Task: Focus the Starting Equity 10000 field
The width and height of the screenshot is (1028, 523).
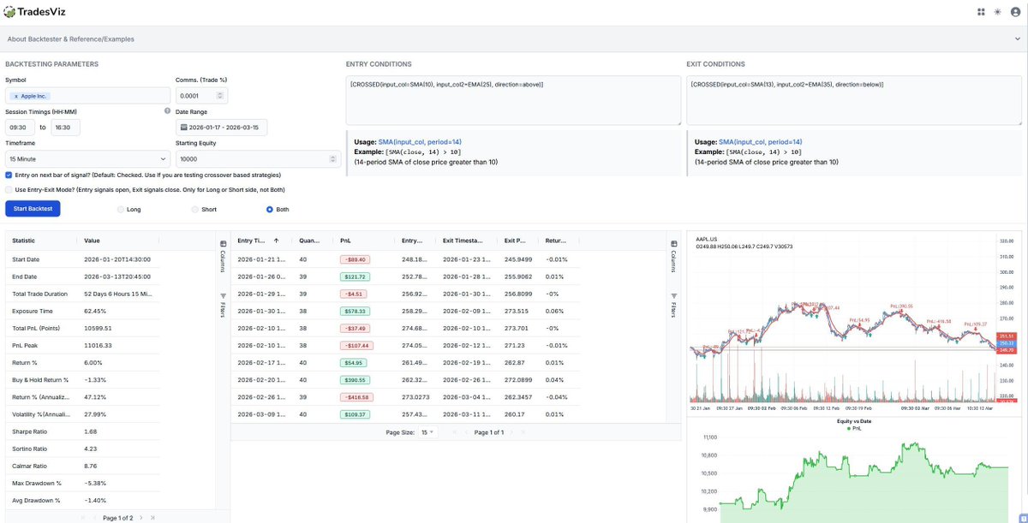Action: (258, 158)
